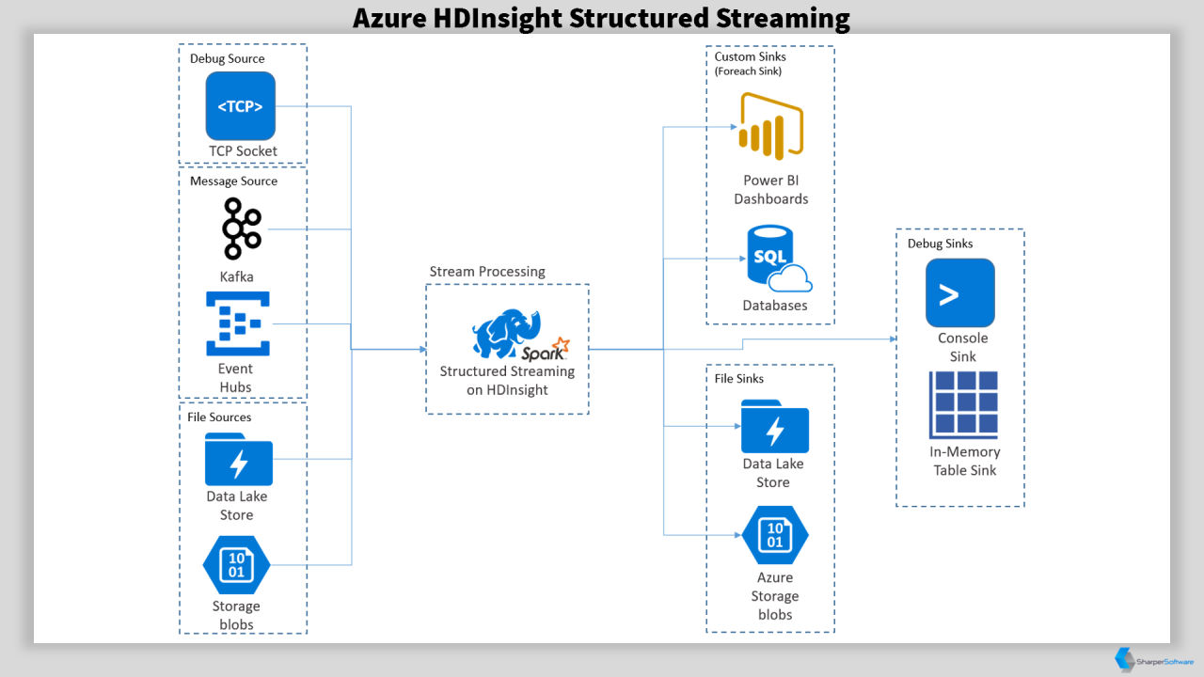Click the '(Foreach Sink)' text
This screenshot has height=677, width=1204.
pos(748,71)
